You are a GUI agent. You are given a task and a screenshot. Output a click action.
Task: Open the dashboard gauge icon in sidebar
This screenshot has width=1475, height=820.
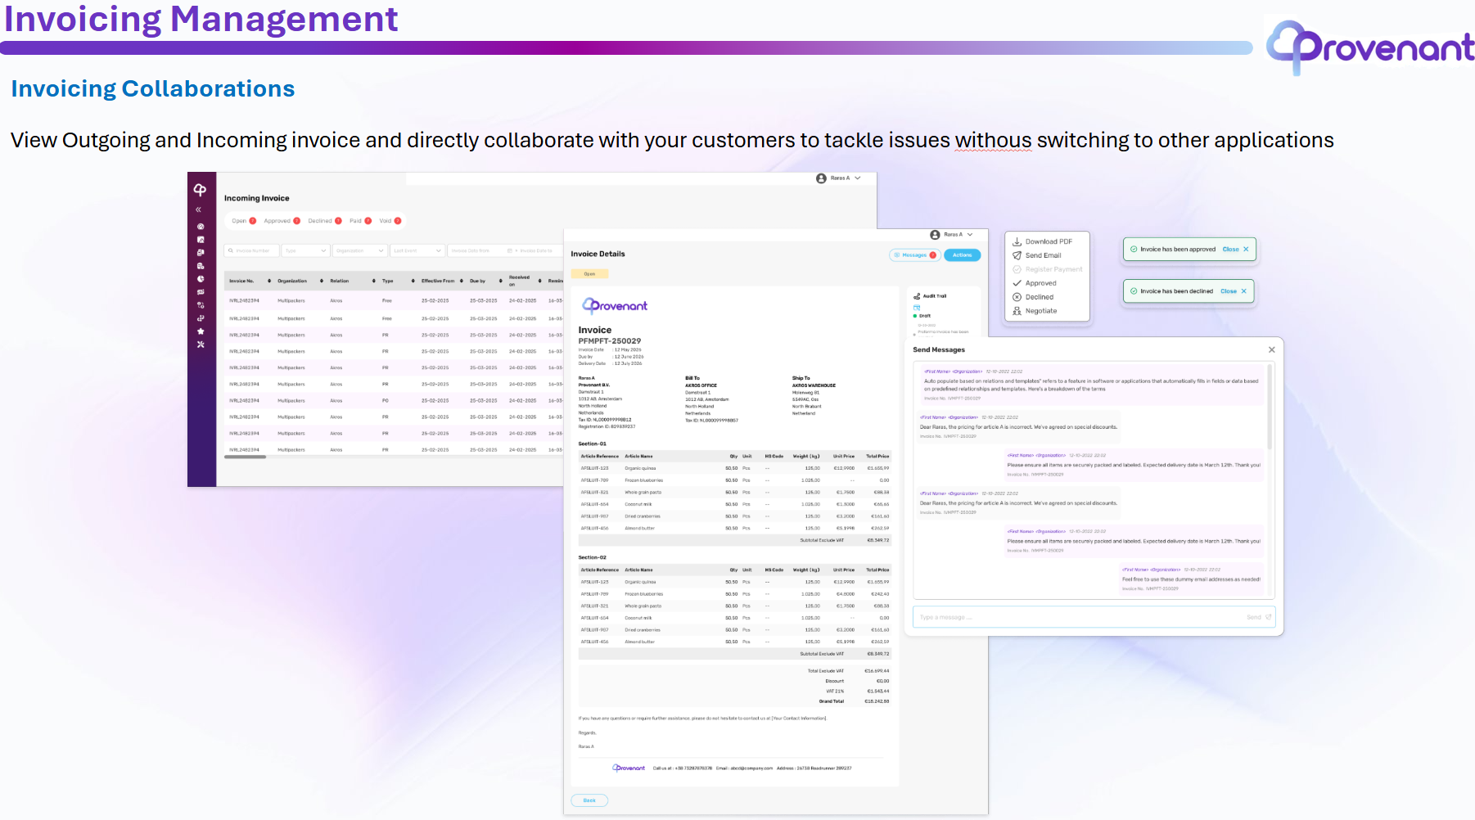[201, 227]
